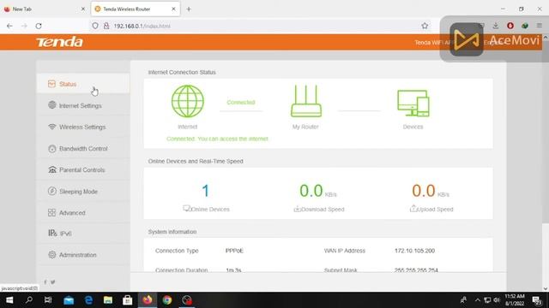The height and width of the screenshot is (308, 549).
Task: Launch Microsoft Edge from taskbar
Action: pyautogui.click(x=88, y=300)
